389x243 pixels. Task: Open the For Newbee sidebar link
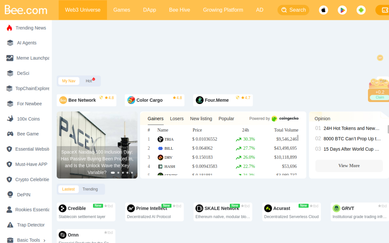coord(29,104)
